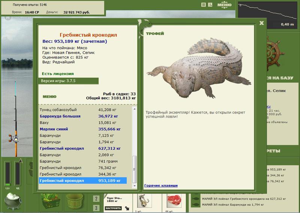Select the hook item icon

click(x=144, y=201)
